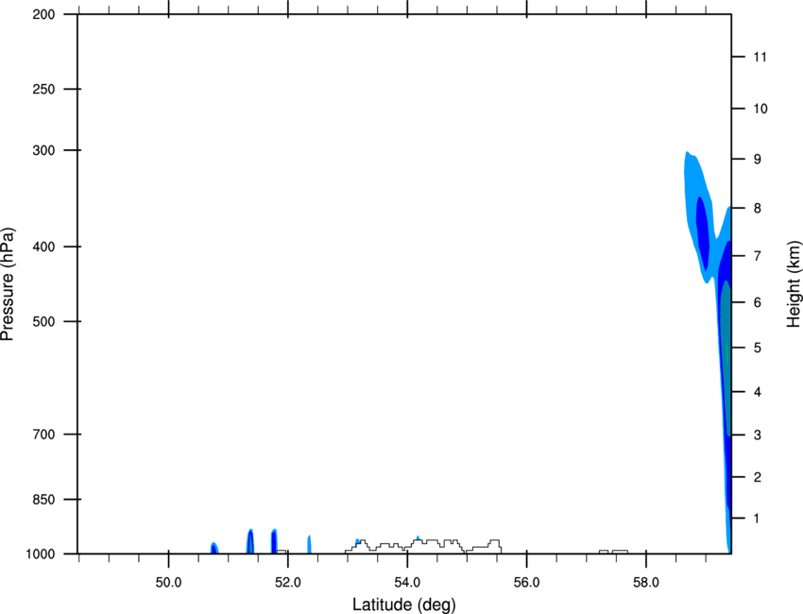The height and width of the screenshot is (614, 803).
Task: Click the 6 km height label
Action: 758,302
